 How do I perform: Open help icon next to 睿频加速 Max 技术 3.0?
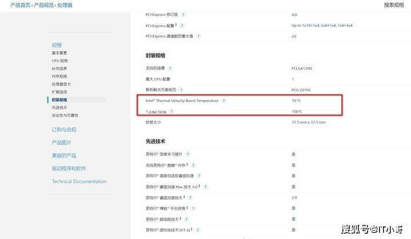205,187
